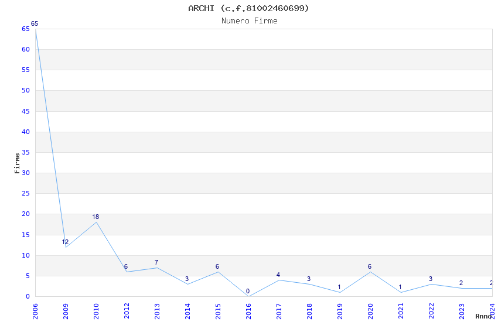The width and height of the screenshot is (498, 322).
Task: Click the data value 65 at 2006
Action: 35,23
